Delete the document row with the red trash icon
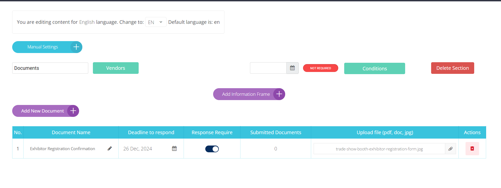 click(x=472, y=149)
